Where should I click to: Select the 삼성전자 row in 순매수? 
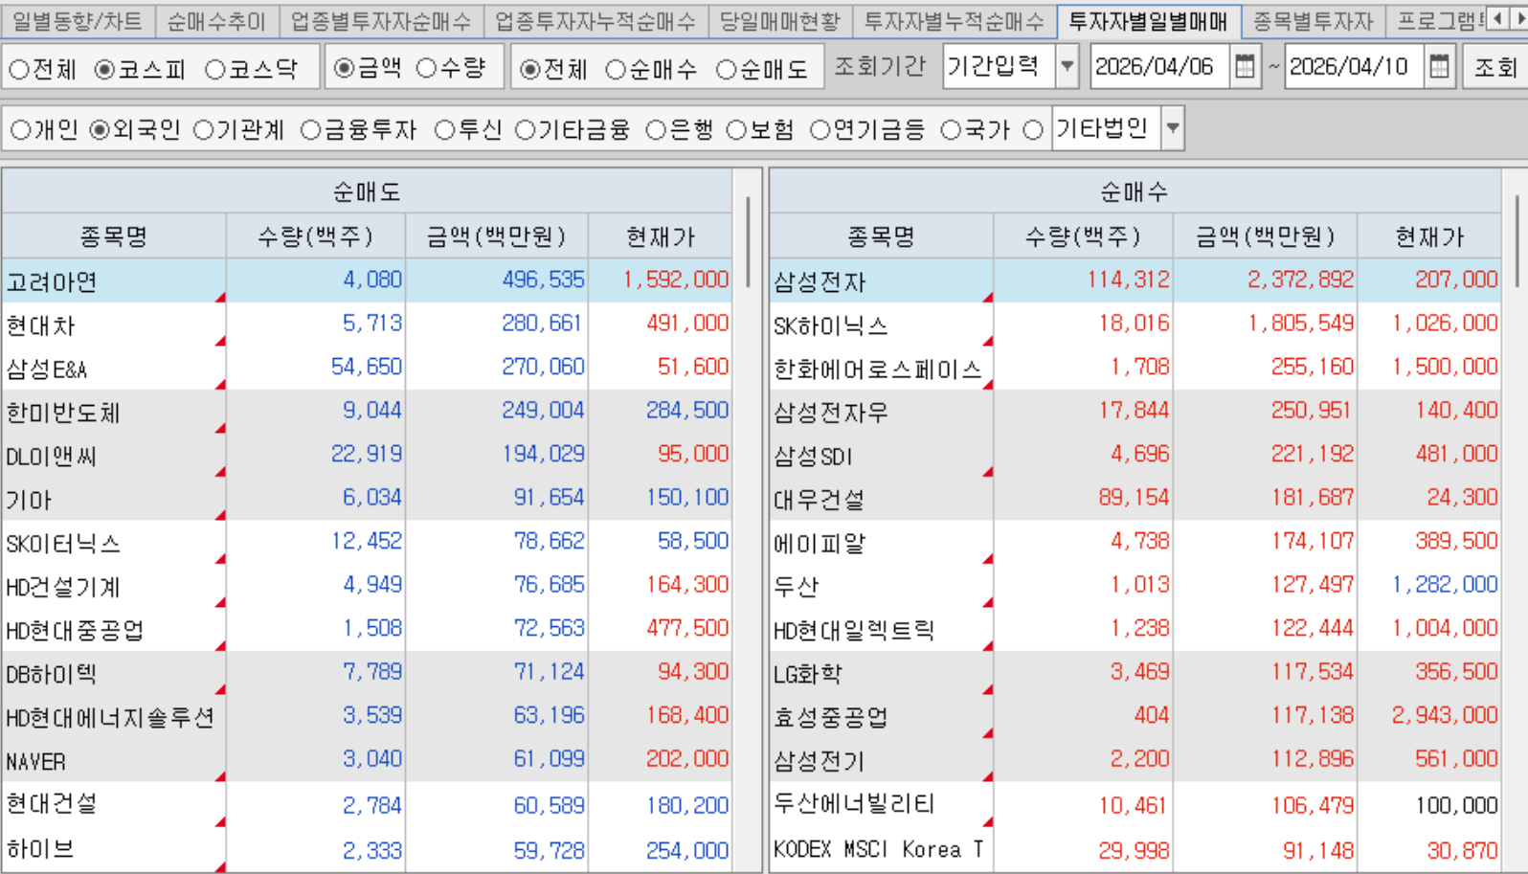coord(1135,280)
